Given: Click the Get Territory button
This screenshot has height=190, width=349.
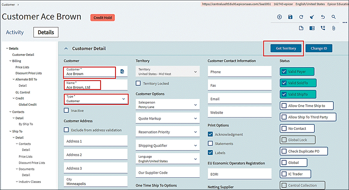Looking at the screenshot, I should point(286,48).
